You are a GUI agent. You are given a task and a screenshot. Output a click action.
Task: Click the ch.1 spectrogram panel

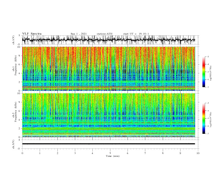[x=108, y=69]
